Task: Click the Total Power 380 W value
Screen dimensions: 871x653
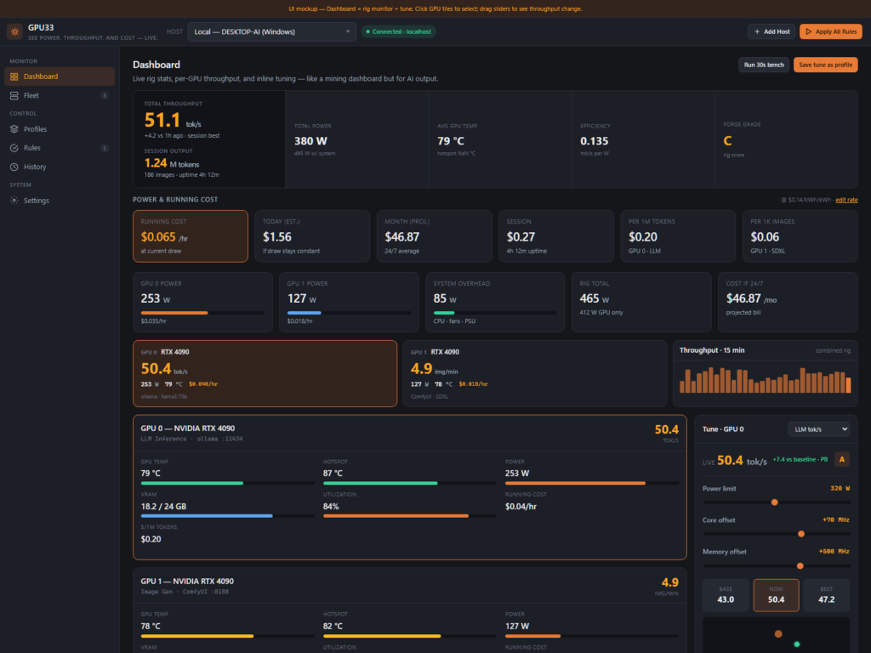Action: click(310, 141)
